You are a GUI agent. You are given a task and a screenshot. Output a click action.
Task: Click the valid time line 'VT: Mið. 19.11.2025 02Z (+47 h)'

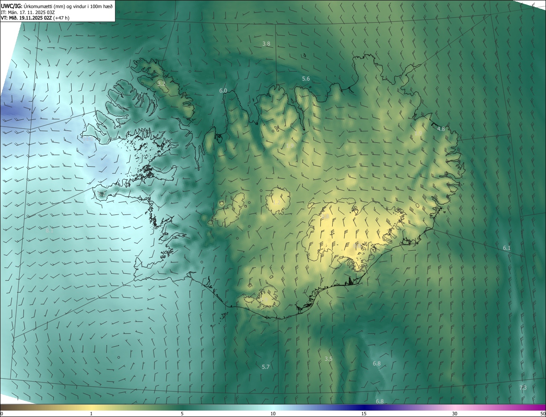click(35, 18)
